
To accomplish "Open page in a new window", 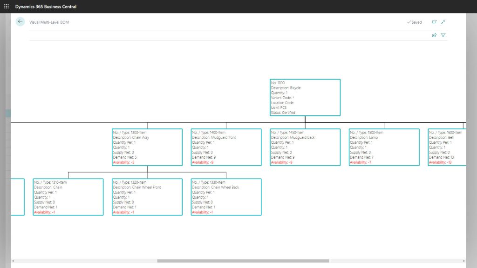I will click(434, 21).
